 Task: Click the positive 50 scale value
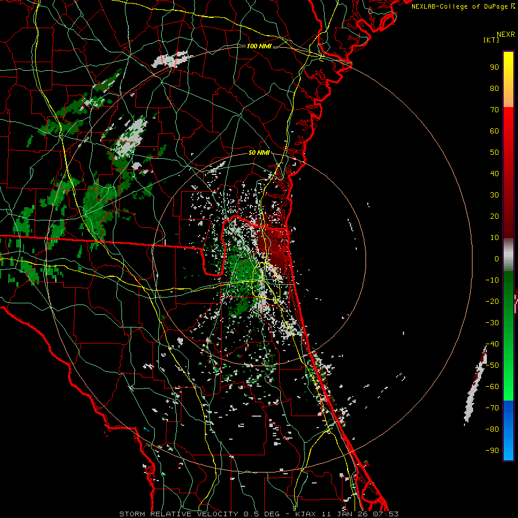coord(494,153)
